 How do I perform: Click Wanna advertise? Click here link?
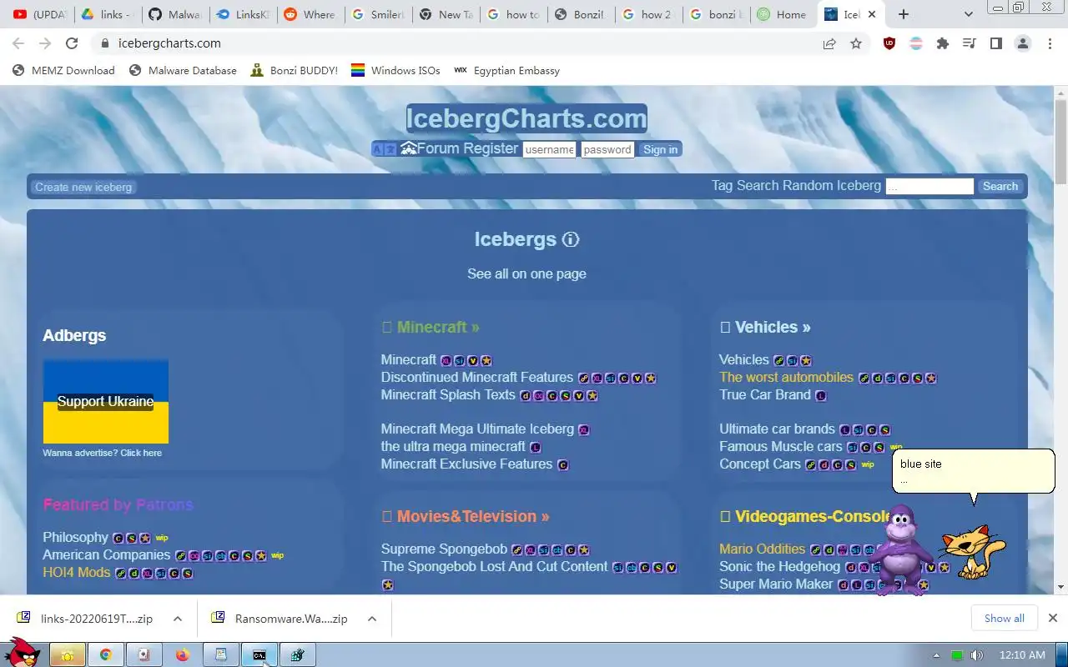click(x=103, y=453)
